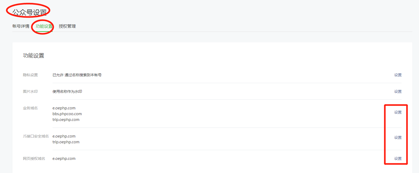Click 设置 link for 网页授权域名
Viewport: 419px width, 173px height.
pos(398,159)
